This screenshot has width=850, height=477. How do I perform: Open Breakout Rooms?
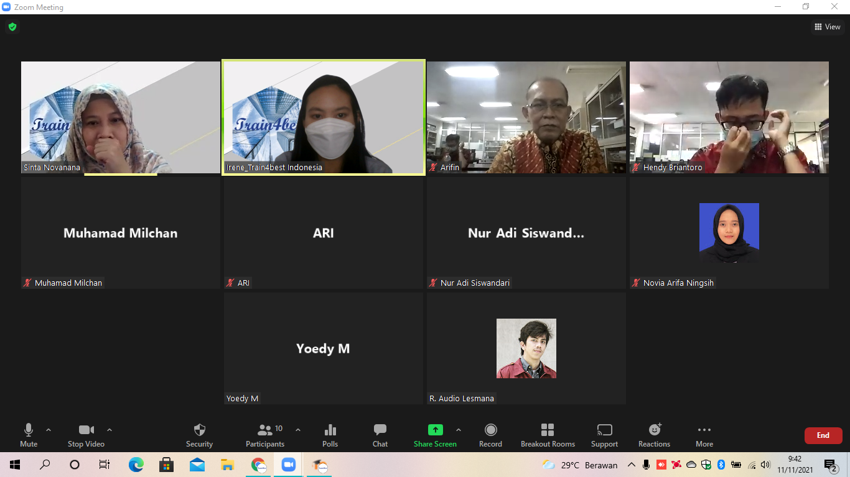(548, 435)
